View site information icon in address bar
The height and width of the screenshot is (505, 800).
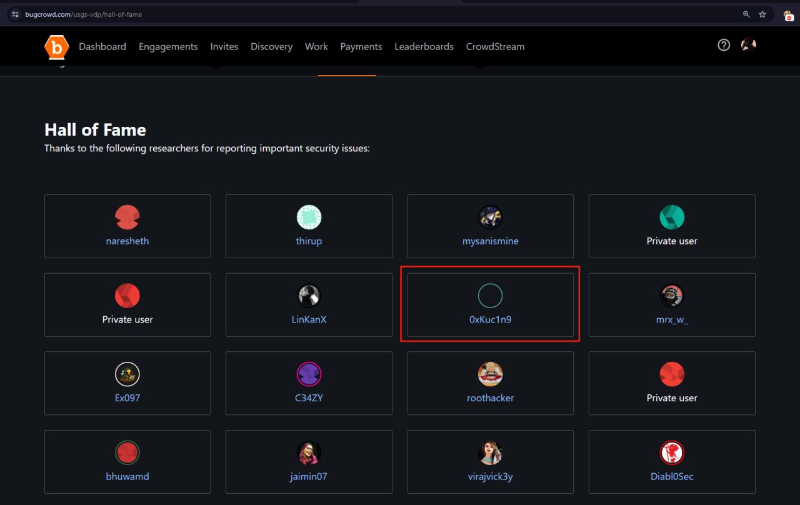coord(16,14)
